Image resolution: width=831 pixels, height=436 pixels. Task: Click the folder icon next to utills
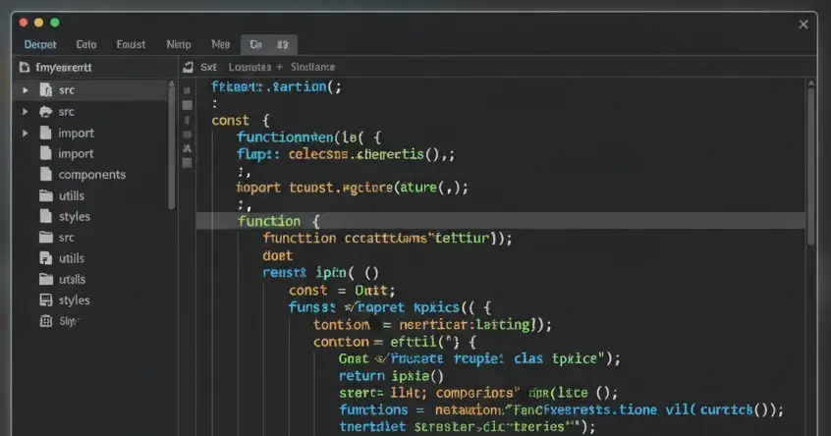pos(46,196)
